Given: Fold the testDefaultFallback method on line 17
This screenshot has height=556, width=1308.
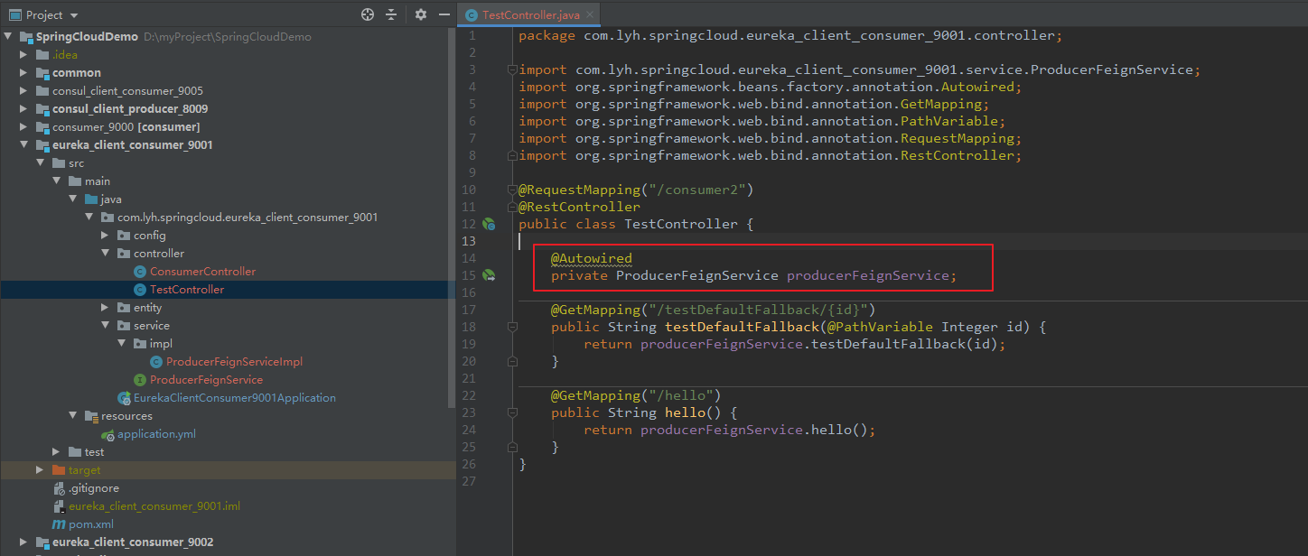Looking at the screenshot, I should click(x=511, y=310).
